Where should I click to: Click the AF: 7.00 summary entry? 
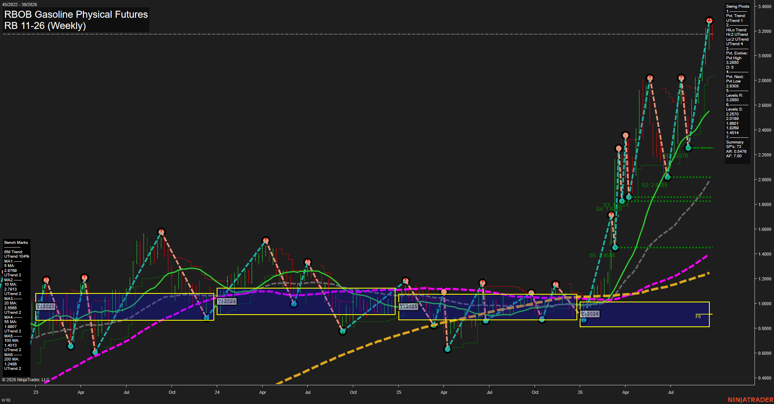pos(734,156)
